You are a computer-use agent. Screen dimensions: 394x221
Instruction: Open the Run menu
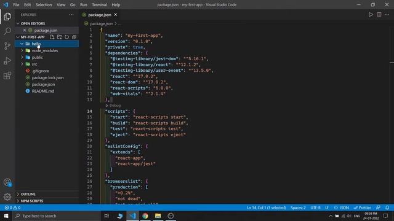(84, 5)
